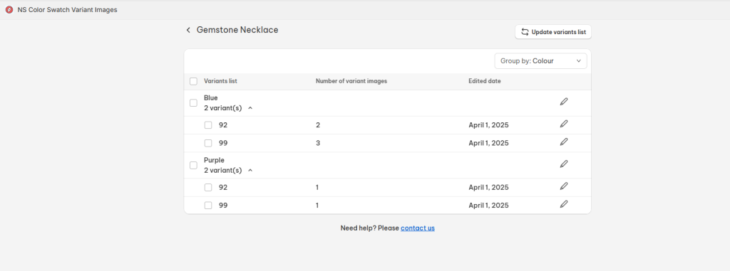Open the contact us link
The width and height of the screenshot is (730, 271).
418,228
